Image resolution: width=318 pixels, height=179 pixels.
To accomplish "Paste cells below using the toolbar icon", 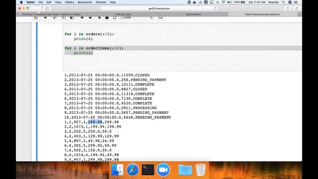I will coord(72,18).
